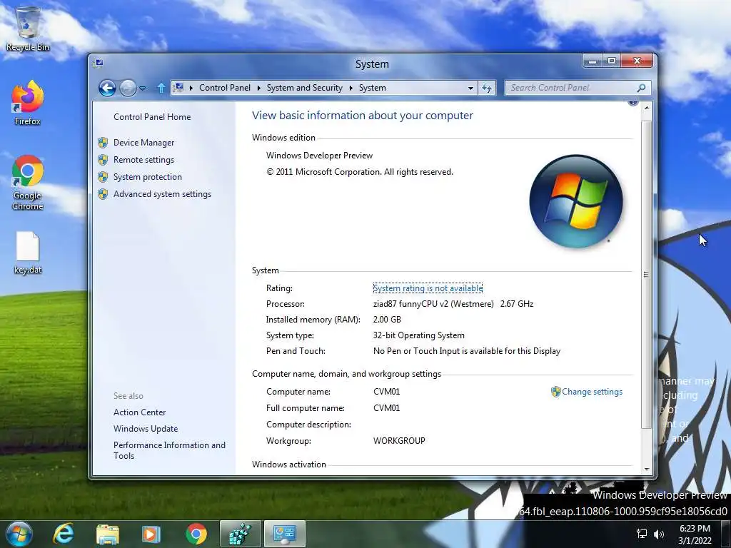This screenshot has width=731, height=548.
Task: Click the shield icon beside Change settings
Action: [x=555, y=392]
